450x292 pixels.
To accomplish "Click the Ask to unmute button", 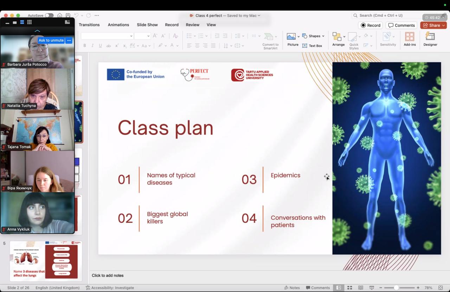I will click(x=51, y=40).
